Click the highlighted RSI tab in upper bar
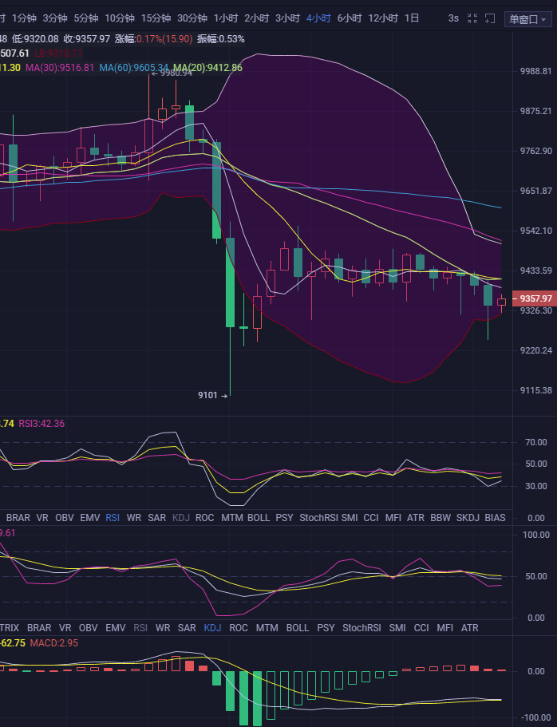 [113, 518]
